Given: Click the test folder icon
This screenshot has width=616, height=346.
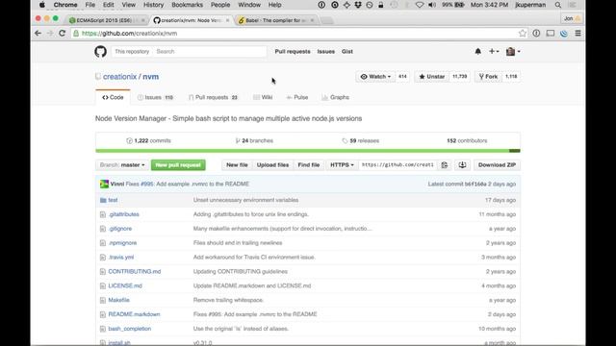Looking at the screenshot, I should point(103,200).
